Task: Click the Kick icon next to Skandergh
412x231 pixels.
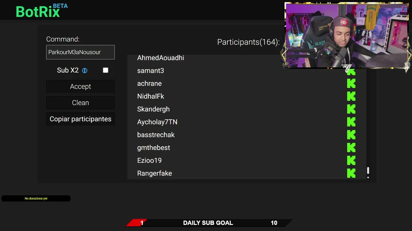Action: (351, 109)
